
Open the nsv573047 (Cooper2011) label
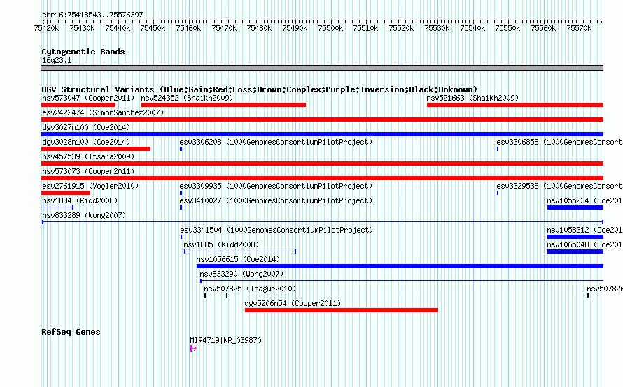88,98
